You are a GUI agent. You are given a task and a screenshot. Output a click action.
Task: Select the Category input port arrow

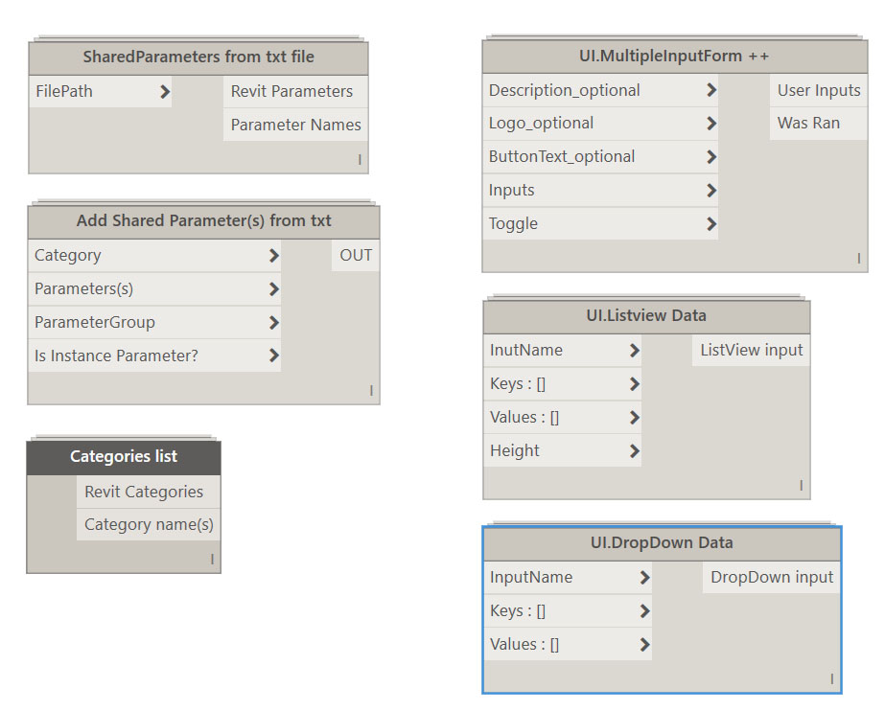pos(274,255)
